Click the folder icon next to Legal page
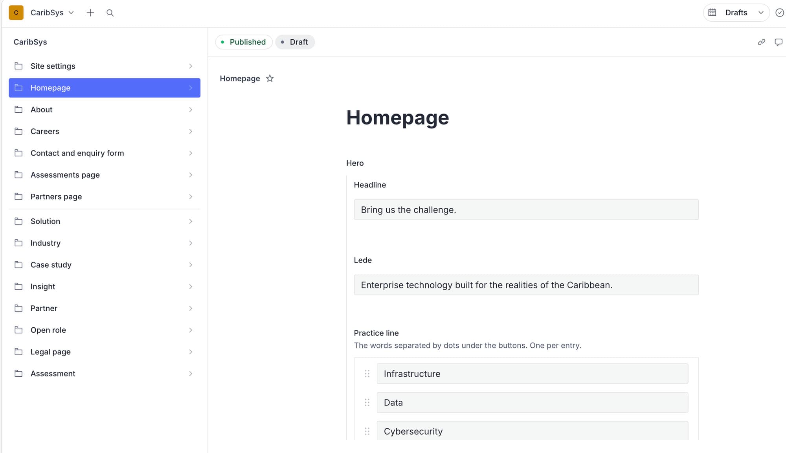 pyautogui.click(x=18, y=352)
